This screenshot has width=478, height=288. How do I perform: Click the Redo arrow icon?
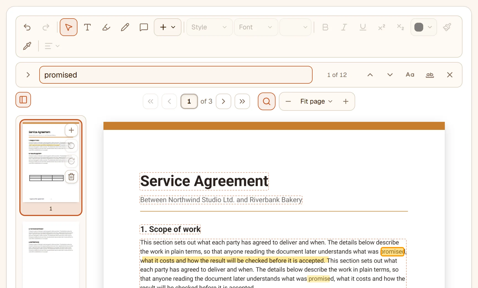[46, 27]
